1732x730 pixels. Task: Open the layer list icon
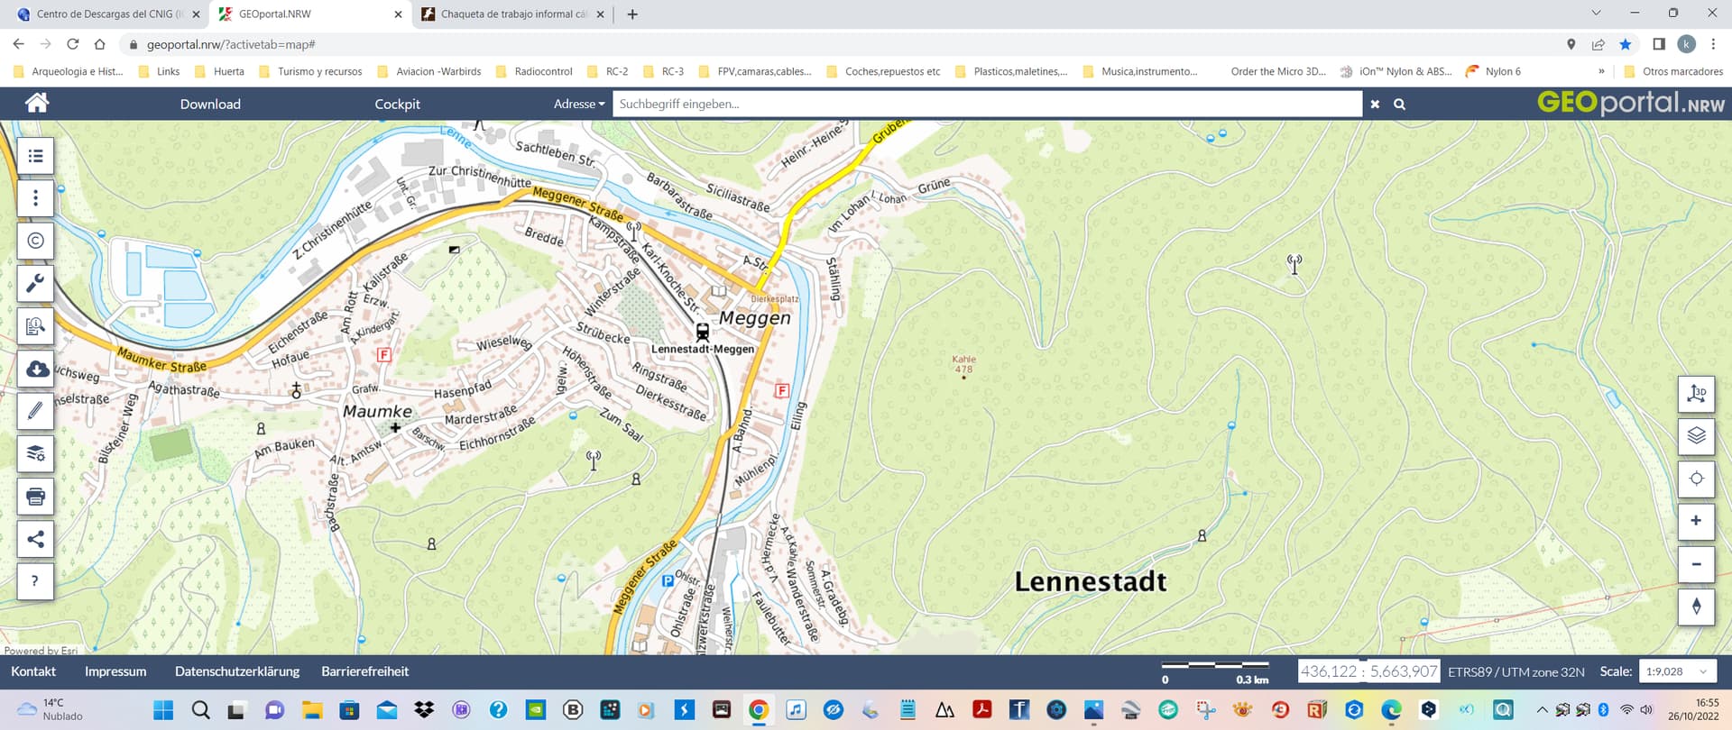36,156
